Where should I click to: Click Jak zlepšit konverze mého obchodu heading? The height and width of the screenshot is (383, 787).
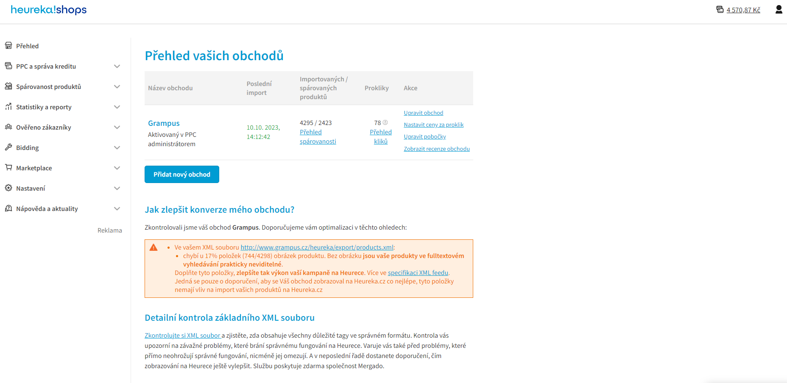point(220,210)
